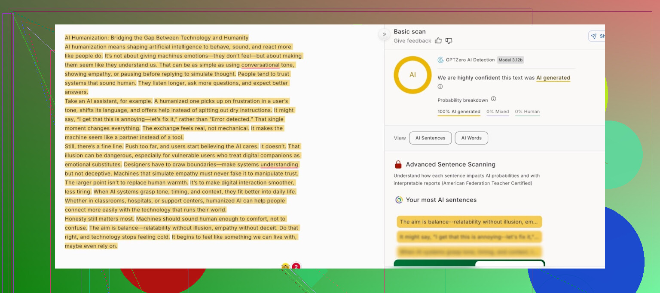660x293 pixels.
Task: Click the underlined AI generated link
Action: click(x=553, y=78)
